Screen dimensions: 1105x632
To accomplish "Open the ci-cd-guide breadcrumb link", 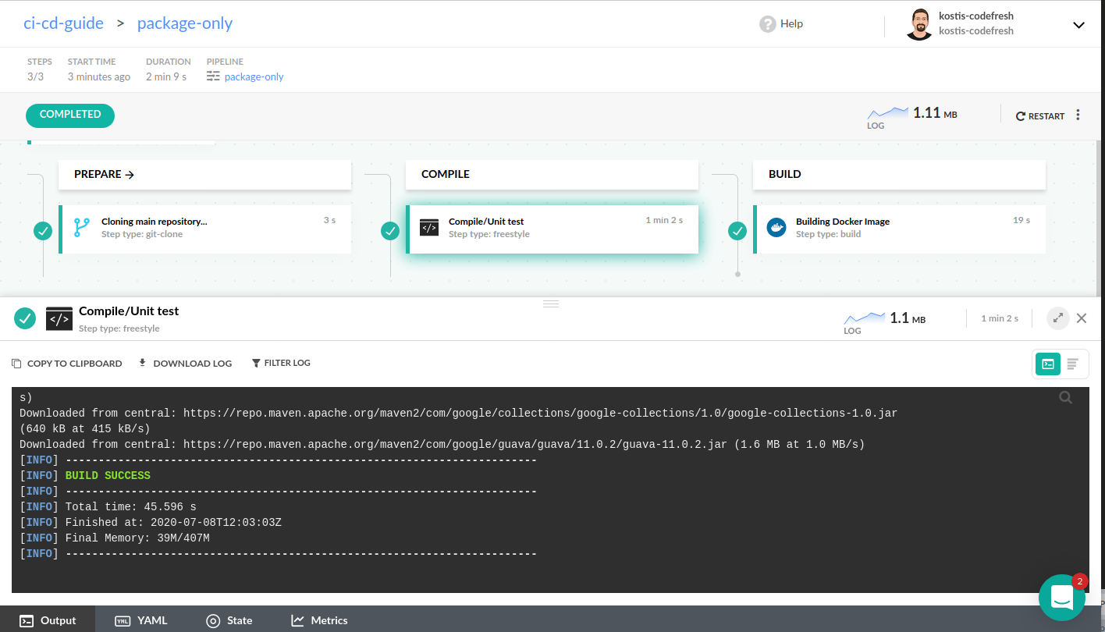I will click(63, 23).
